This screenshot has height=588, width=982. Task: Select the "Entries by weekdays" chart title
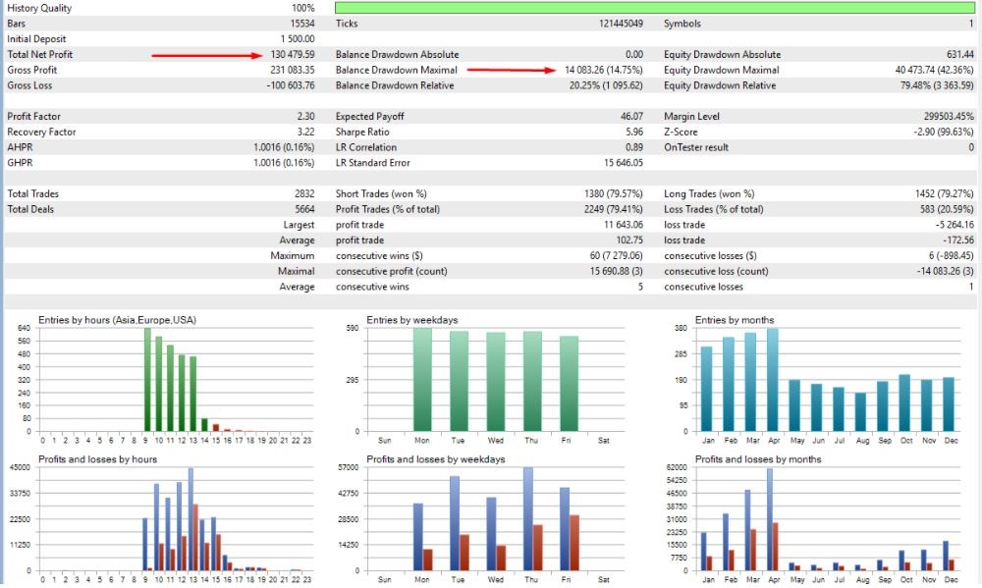pyautogui.click(x=412, y=320)
